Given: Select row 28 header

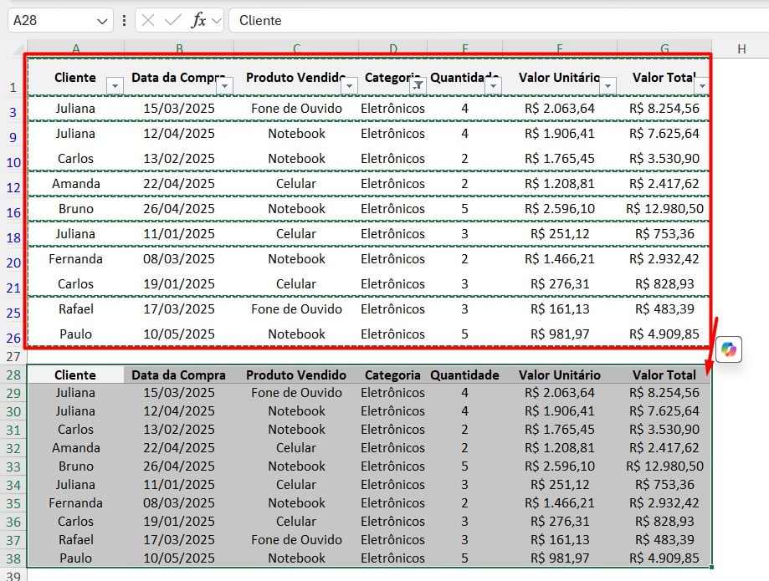Looking at the screenshot, I should 13,375.
